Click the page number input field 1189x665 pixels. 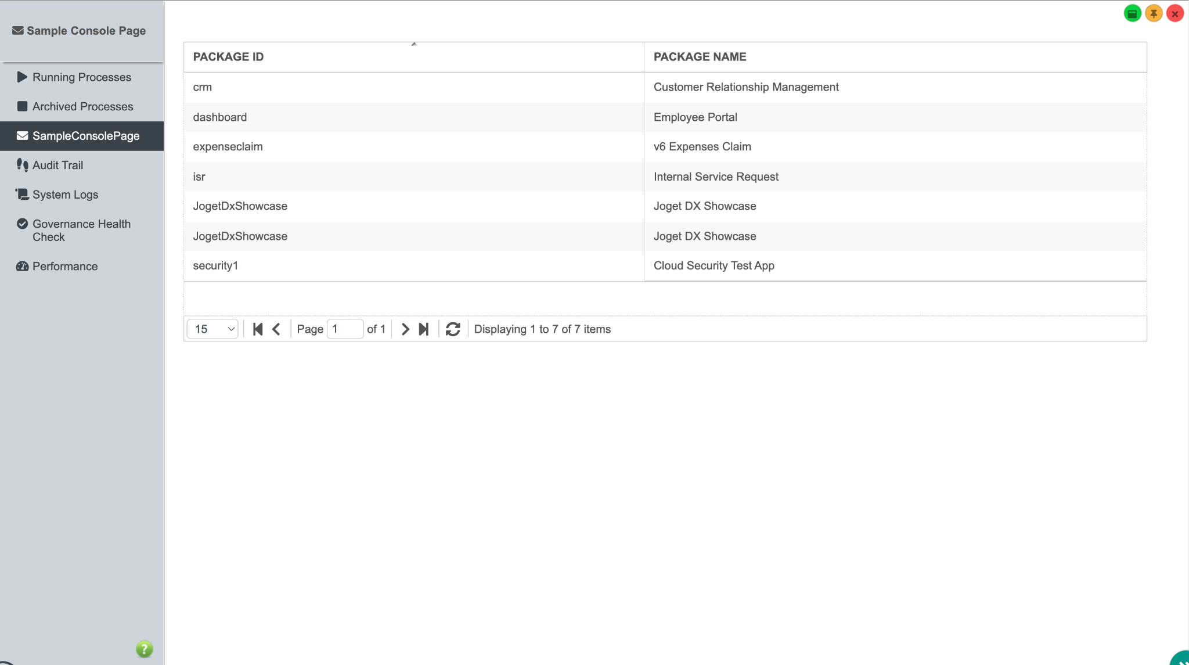(345, 329)
